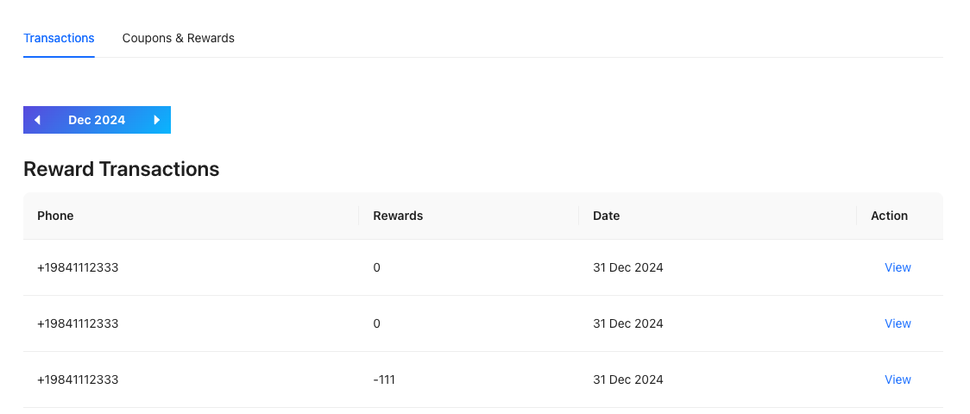Click the date in first transaction row
The height and width of the screenshot is (414, 970).
coord(628,267)
